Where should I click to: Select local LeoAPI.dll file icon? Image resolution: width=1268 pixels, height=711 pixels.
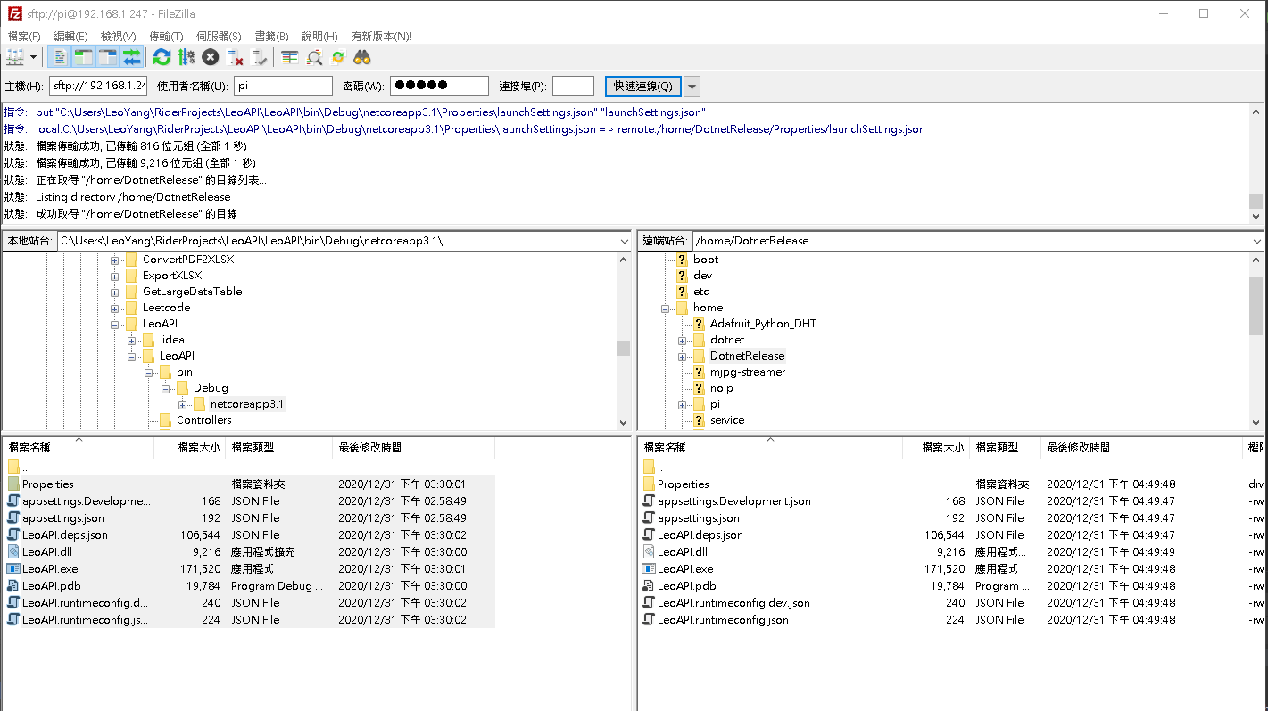(13, 551)
